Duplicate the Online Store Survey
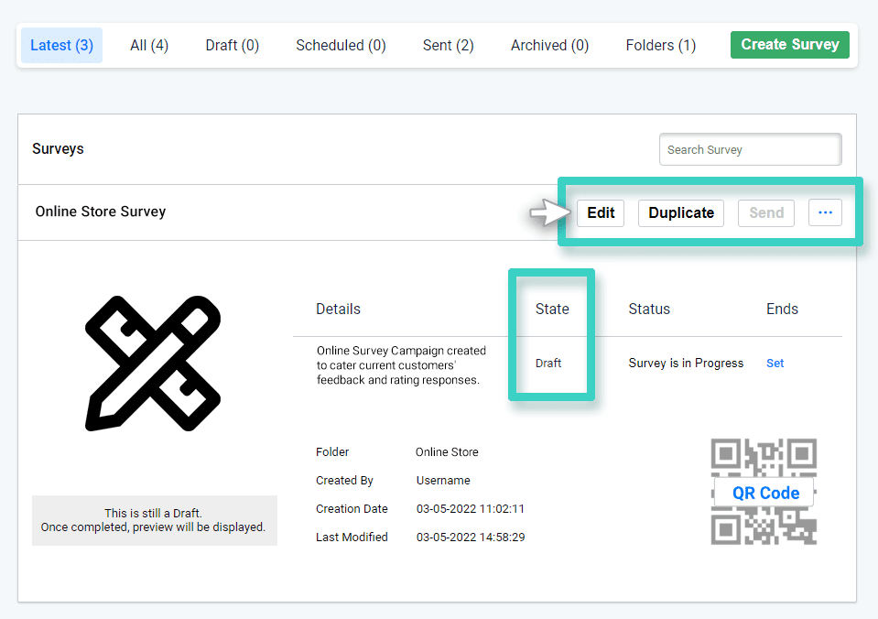Screen dimensions: 878x619 pos(680,213)
